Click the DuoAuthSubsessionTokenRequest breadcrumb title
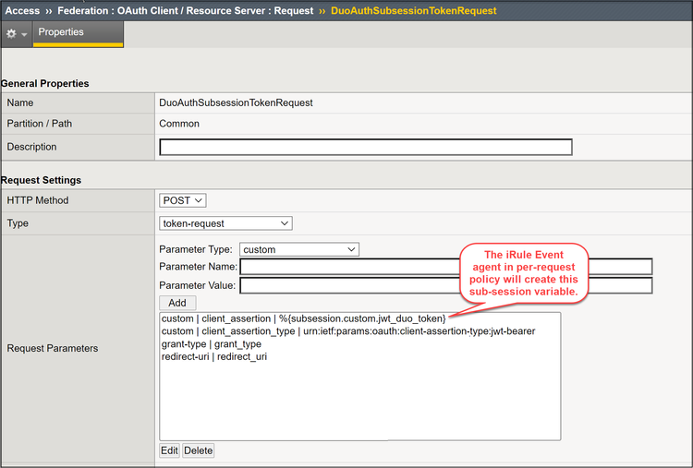Screen dimensions: 693x468 [413, 11]
